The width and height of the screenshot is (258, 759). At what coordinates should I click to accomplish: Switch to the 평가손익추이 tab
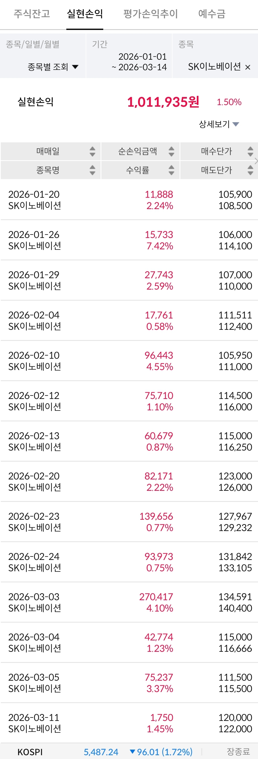pos(150,14)
